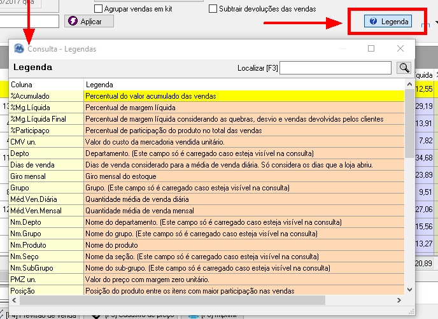Click 'Percentual do valor acumulado das vendas' text

click(150, 96)
